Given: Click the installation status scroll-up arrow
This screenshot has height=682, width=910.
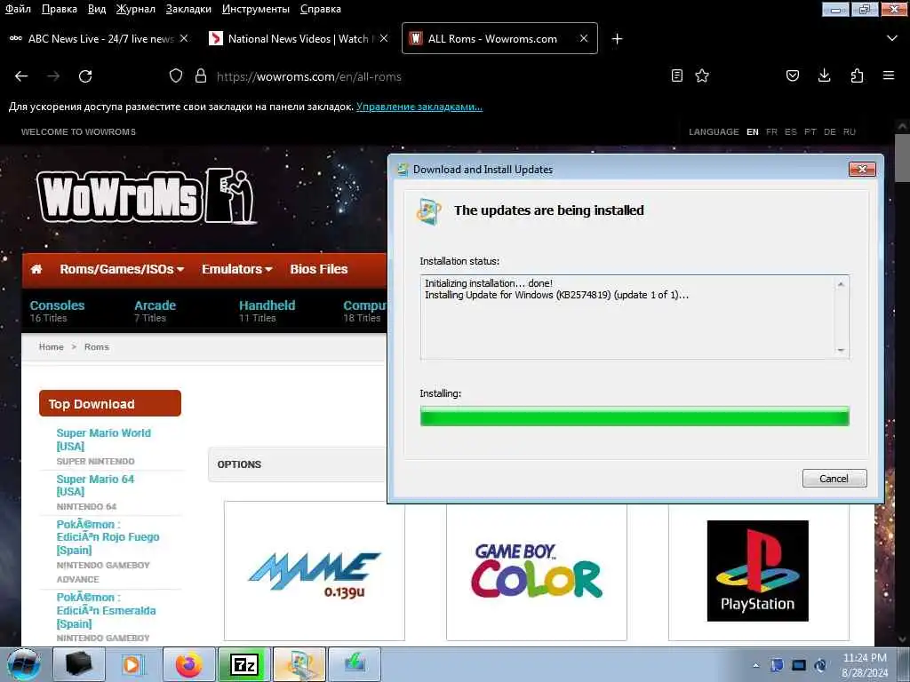Looking at the screenshot, I should coord(841,284).
